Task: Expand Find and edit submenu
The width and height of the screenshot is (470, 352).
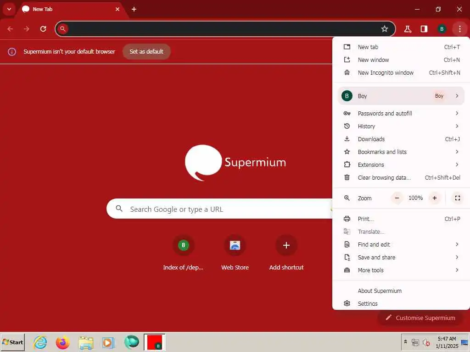Action: pos(401,245)
